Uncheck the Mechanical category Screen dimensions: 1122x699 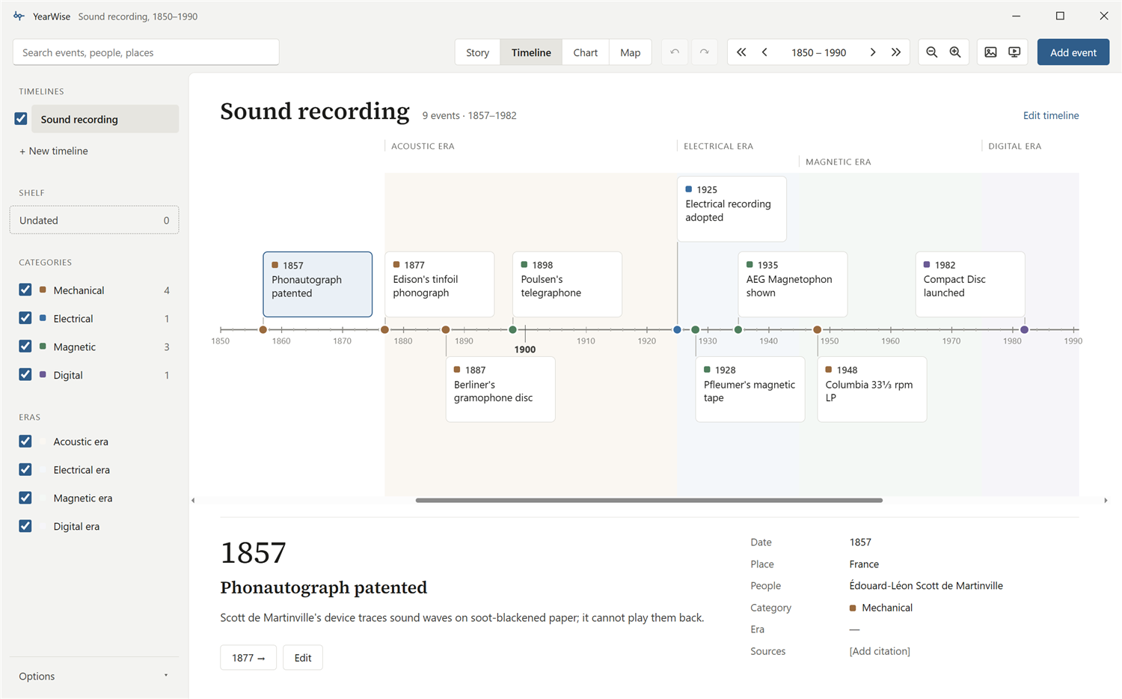(x=25, y=290)
